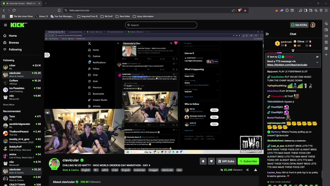Click the music note playlist icon
The image size is (330, 186).
click(300, 10)
